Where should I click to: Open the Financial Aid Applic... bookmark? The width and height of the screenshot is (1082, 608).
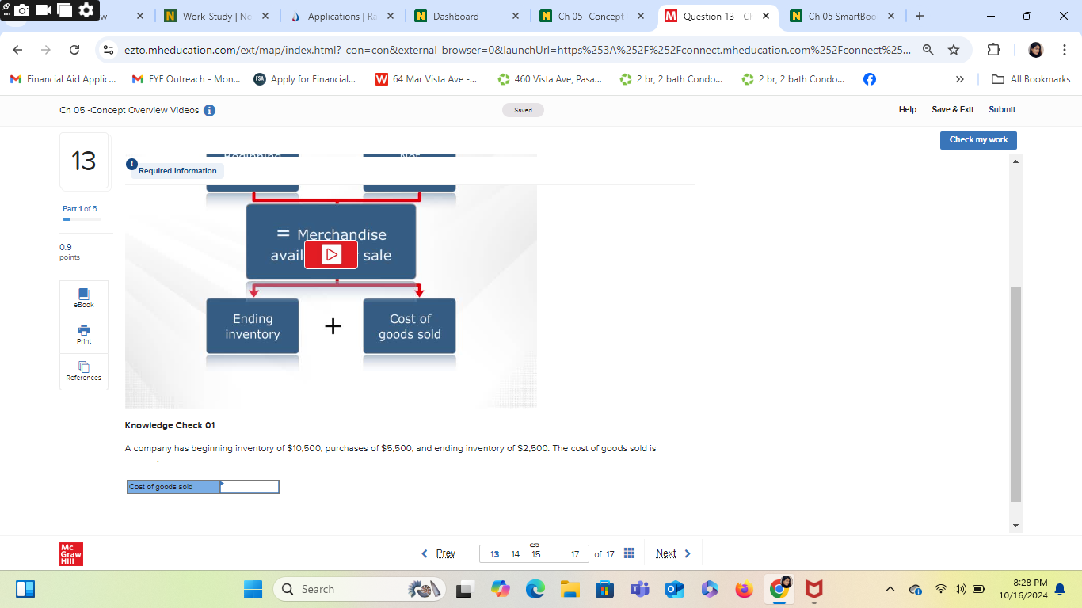(x=63, y=79)
